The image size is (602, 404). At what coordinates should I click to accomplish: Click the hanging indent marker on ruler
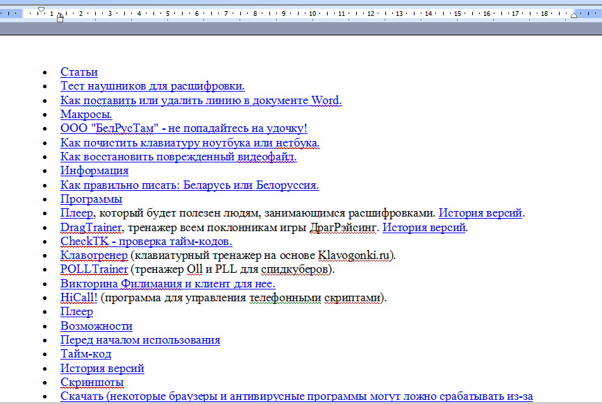[60, 15]
